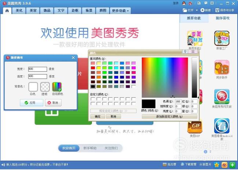Click the skin change icon in title bar
238x170 pixels.
(199, 3)
